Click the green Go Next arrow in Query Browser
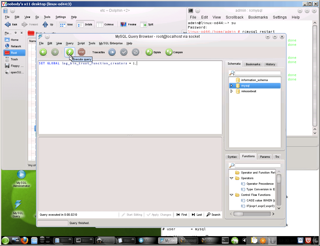Screen dimensions: 320x246 (x=55, y=52)
